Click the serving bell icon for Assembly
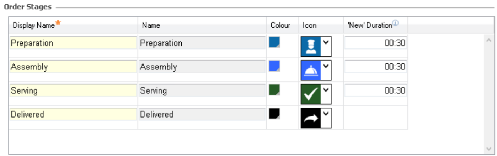Viewport: 497px width, 156px height. [x=311, y=70]
